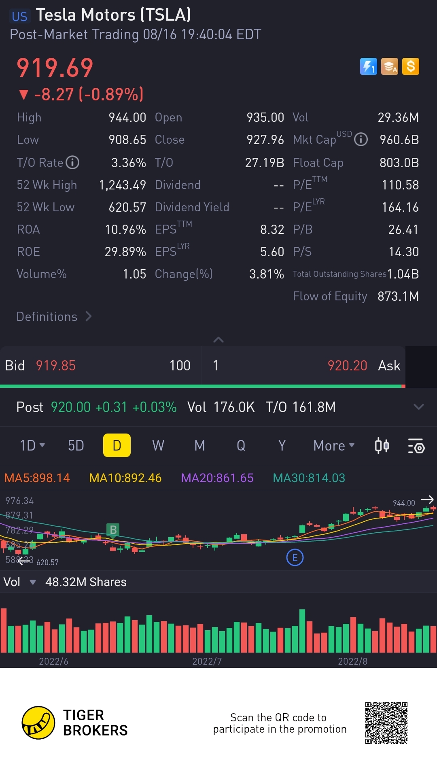437x778 pixels.
Task: Show Mkt Cap info tooltip
Action: (x=361, y=140)
